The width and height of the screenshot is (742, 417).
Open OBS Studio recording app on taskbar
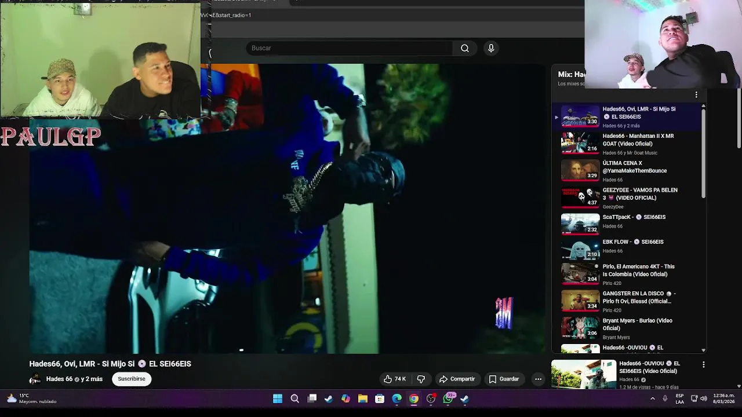[431, 398]
